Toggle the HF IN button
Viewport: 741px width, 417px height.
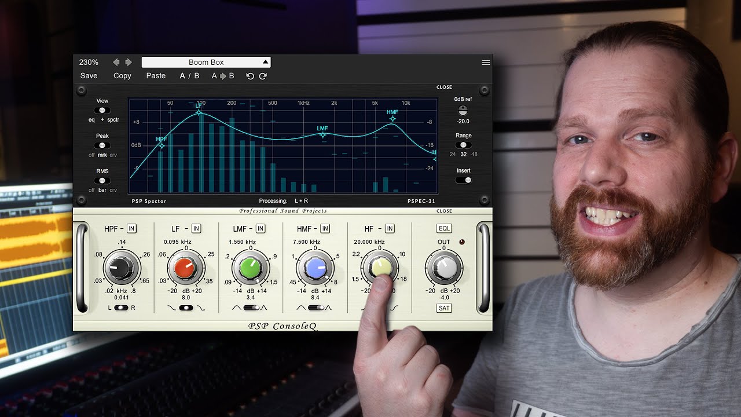pyautogui.click(x=390, y=229)
